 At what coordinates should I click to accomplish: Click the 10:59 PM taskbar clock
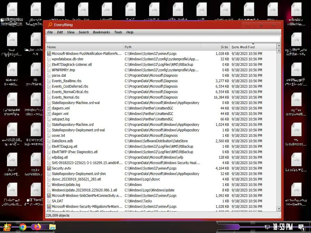pyautogui.click(x=283, y=227)
